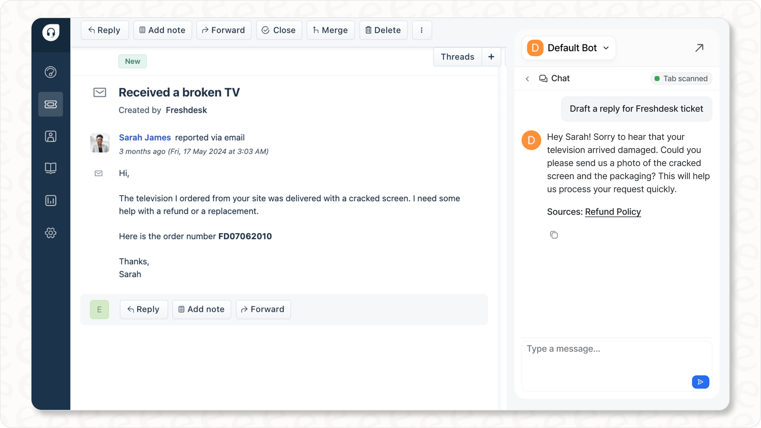View Analytics via the bar-chart icon
Image resolution: width=761 pixels, height=428 pixels.
[x=50, y=200]
